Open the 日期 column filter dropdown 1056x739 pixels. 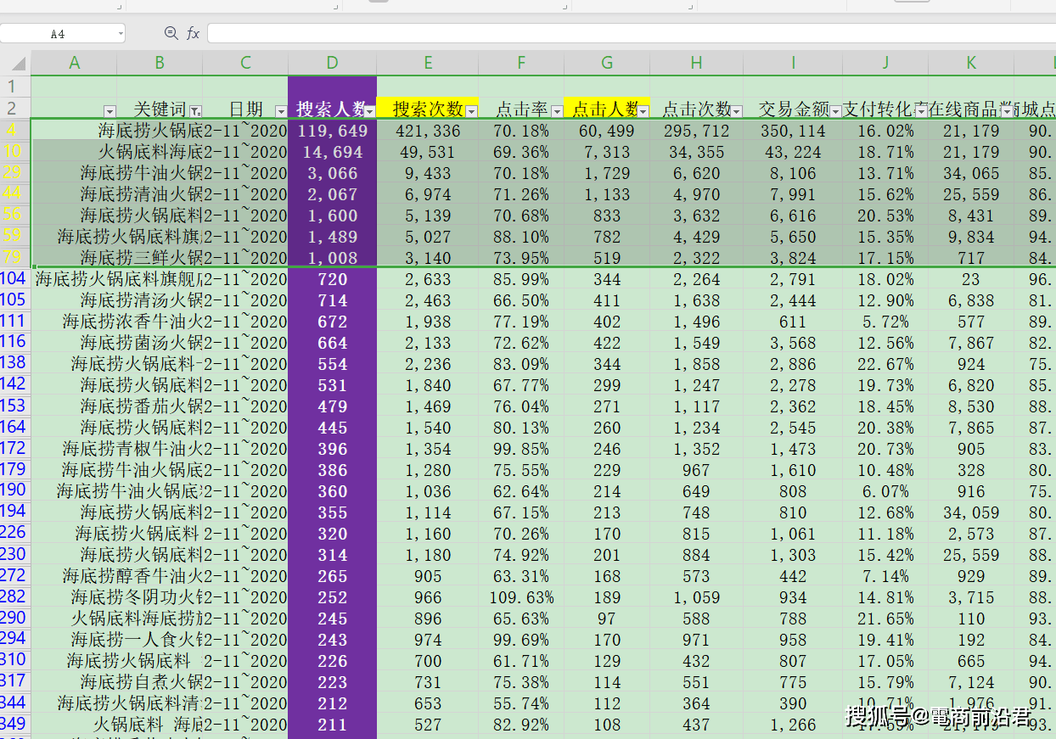(x=280, y=111)
